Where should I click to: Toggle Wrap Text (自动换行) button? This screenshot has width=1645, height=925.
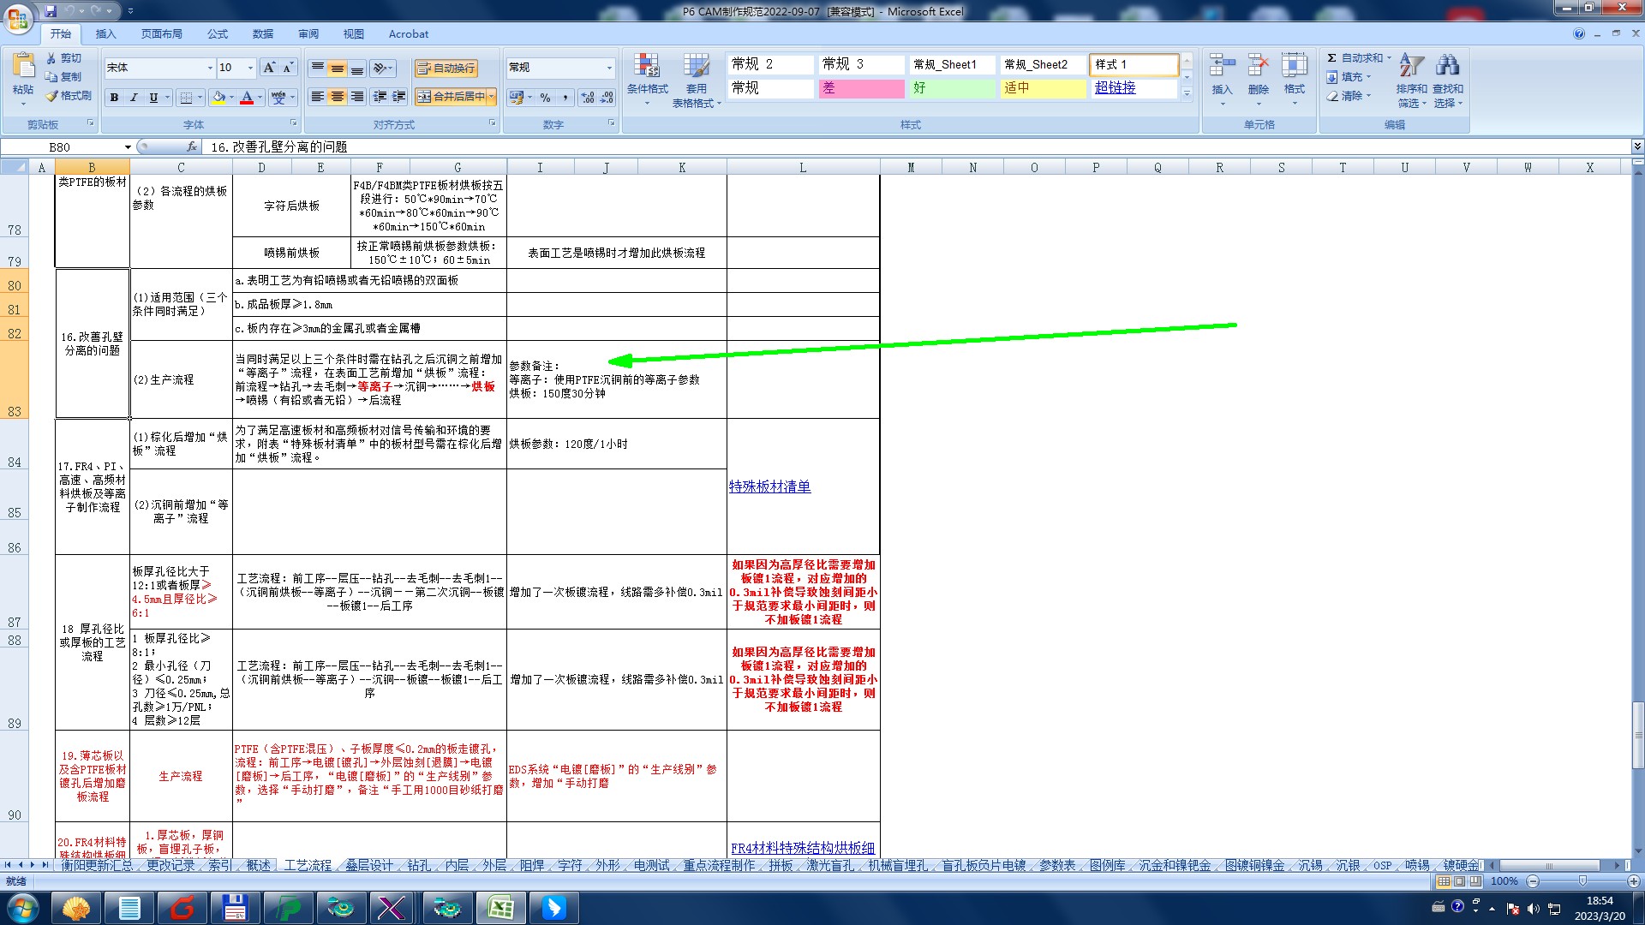click(x=446, y=68)
